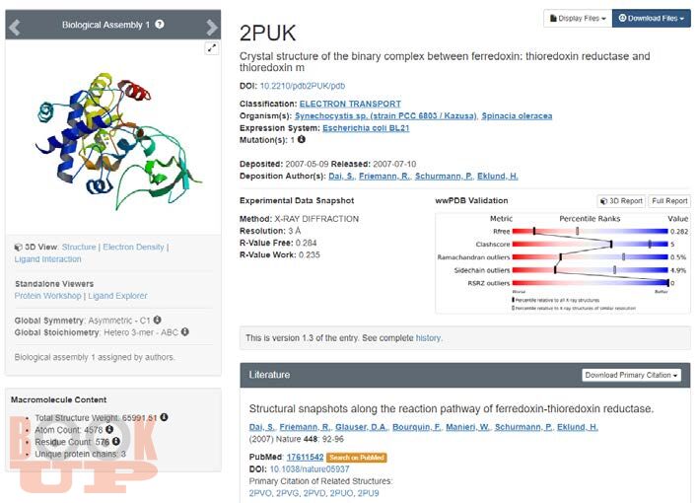The width and height of the screenshot is (697, 503).
Task: Open the Display Files dropdown
Action: [x=578, y=18]
